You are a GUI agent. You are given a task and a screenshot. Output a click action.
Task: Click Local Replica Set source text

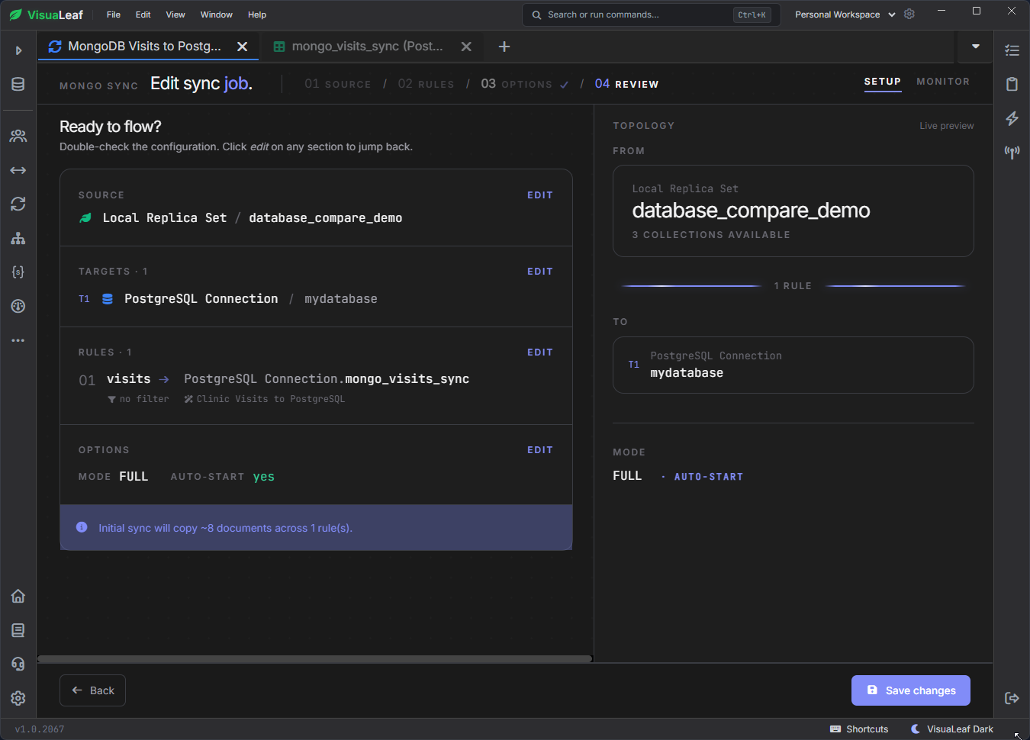165,218
